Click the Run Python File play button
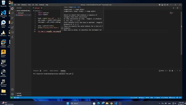 [x=174, y=8]
